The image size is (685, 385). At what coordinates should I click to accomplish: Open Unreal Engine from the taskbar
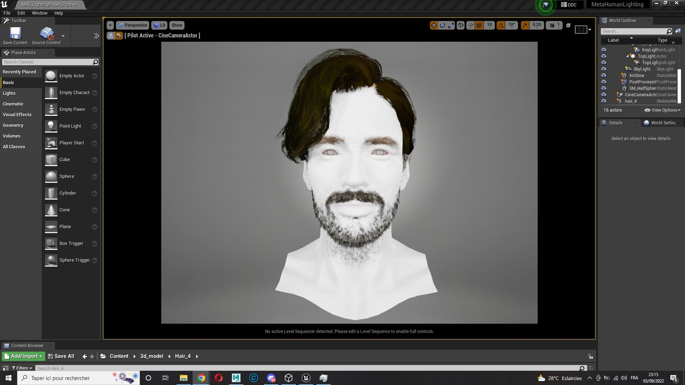(x=306, y=378)
